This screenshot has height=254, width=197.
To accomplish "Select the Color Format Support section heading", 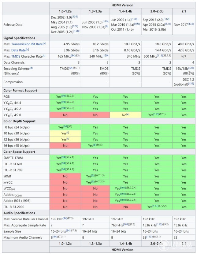I will 20,91.
